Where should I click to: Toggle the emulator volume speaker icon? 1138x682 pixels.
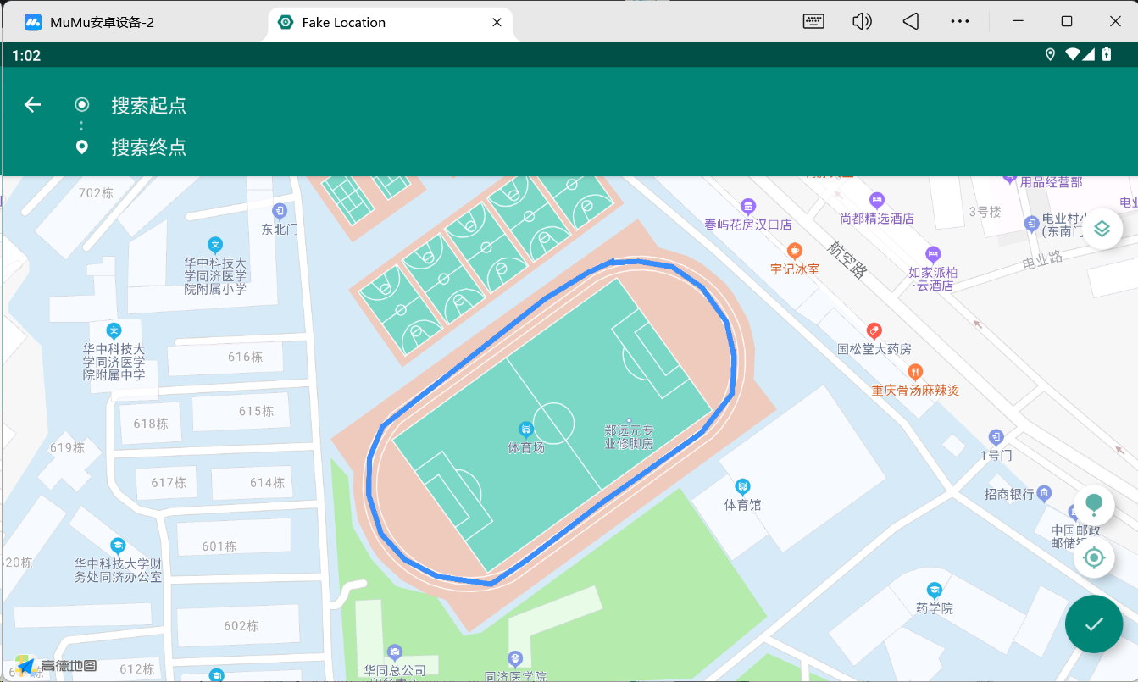[x=862, y=22]
